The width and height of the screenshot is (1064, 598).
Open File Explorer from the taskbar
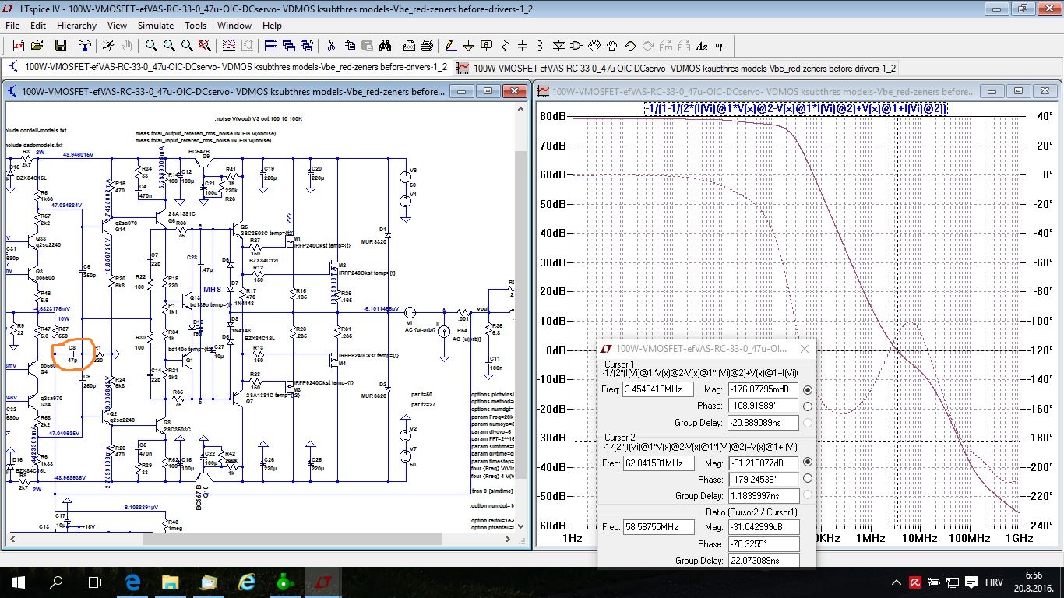171,582
